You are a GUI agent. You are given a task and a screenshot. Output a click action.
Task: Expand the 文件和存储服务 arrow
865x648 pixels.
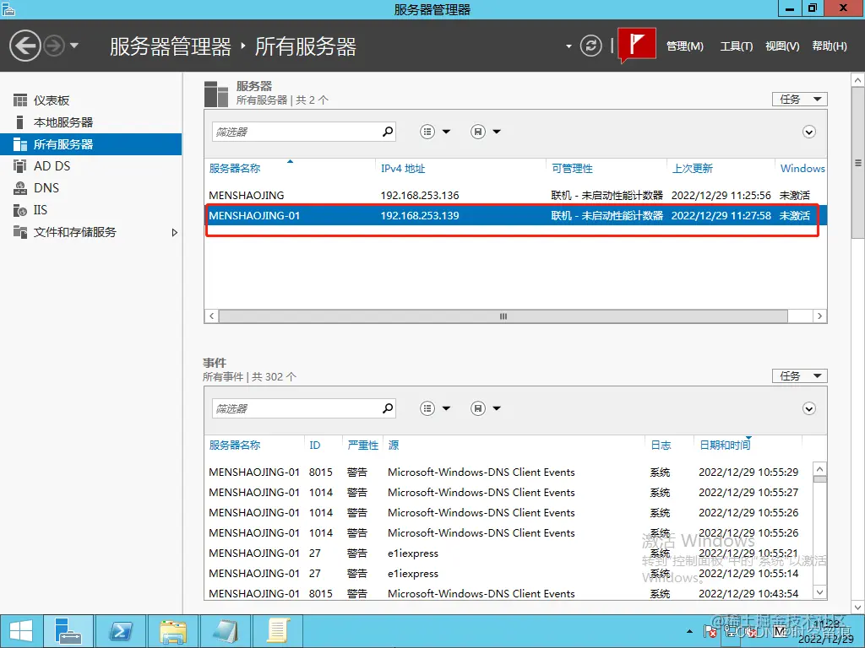coord(174,233)
